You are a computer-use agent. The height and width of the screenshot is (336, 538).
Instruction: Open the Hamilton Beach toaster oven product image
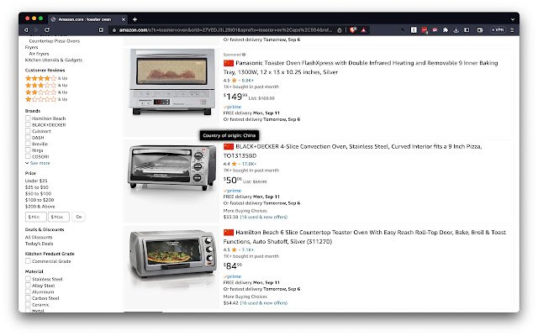click(172, 254)
